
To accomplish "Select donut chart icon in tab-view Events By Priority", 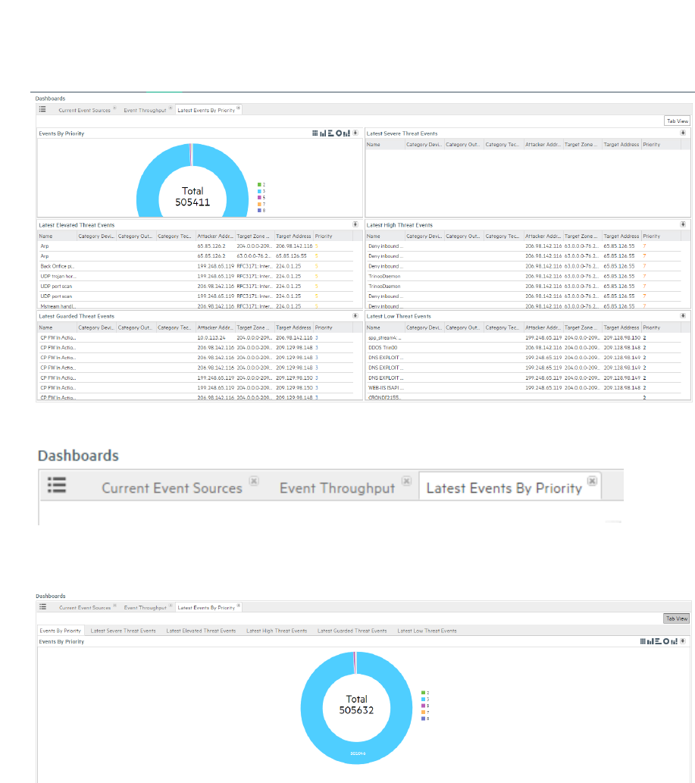I will (x=666, y=641).
